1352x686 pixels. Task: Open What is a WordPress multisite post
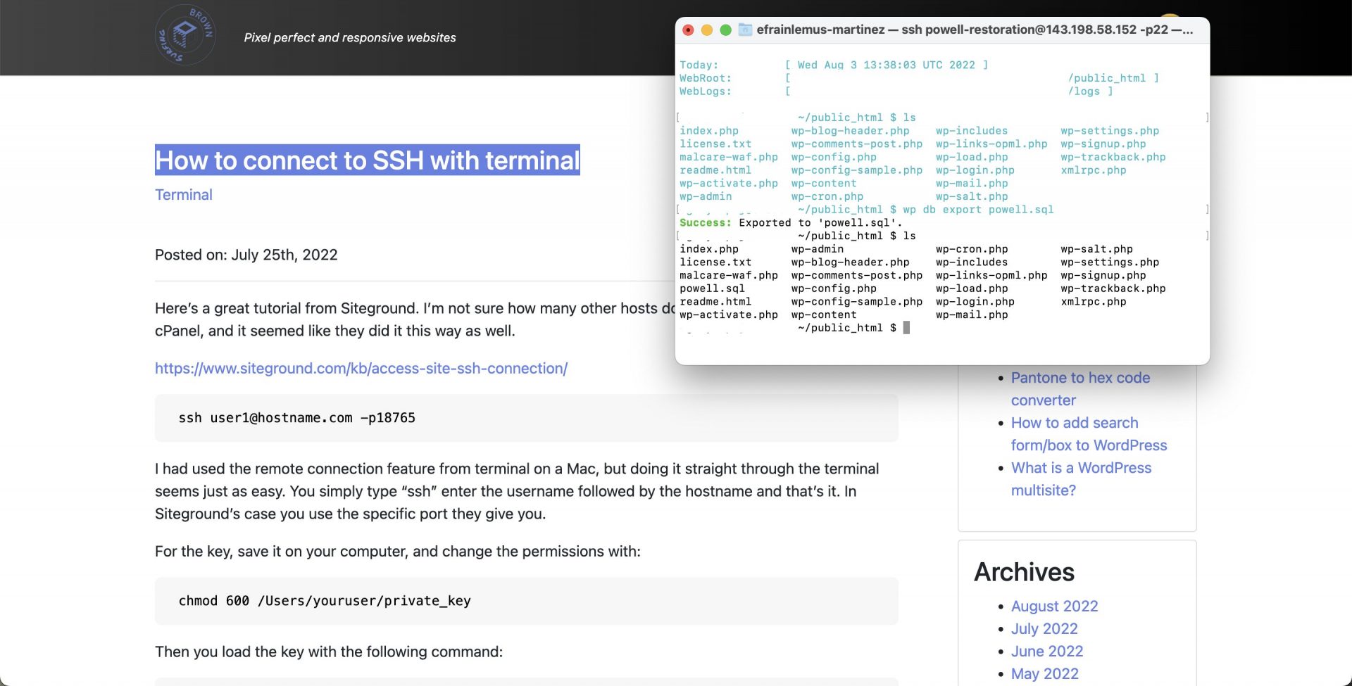click(1081, 479)
